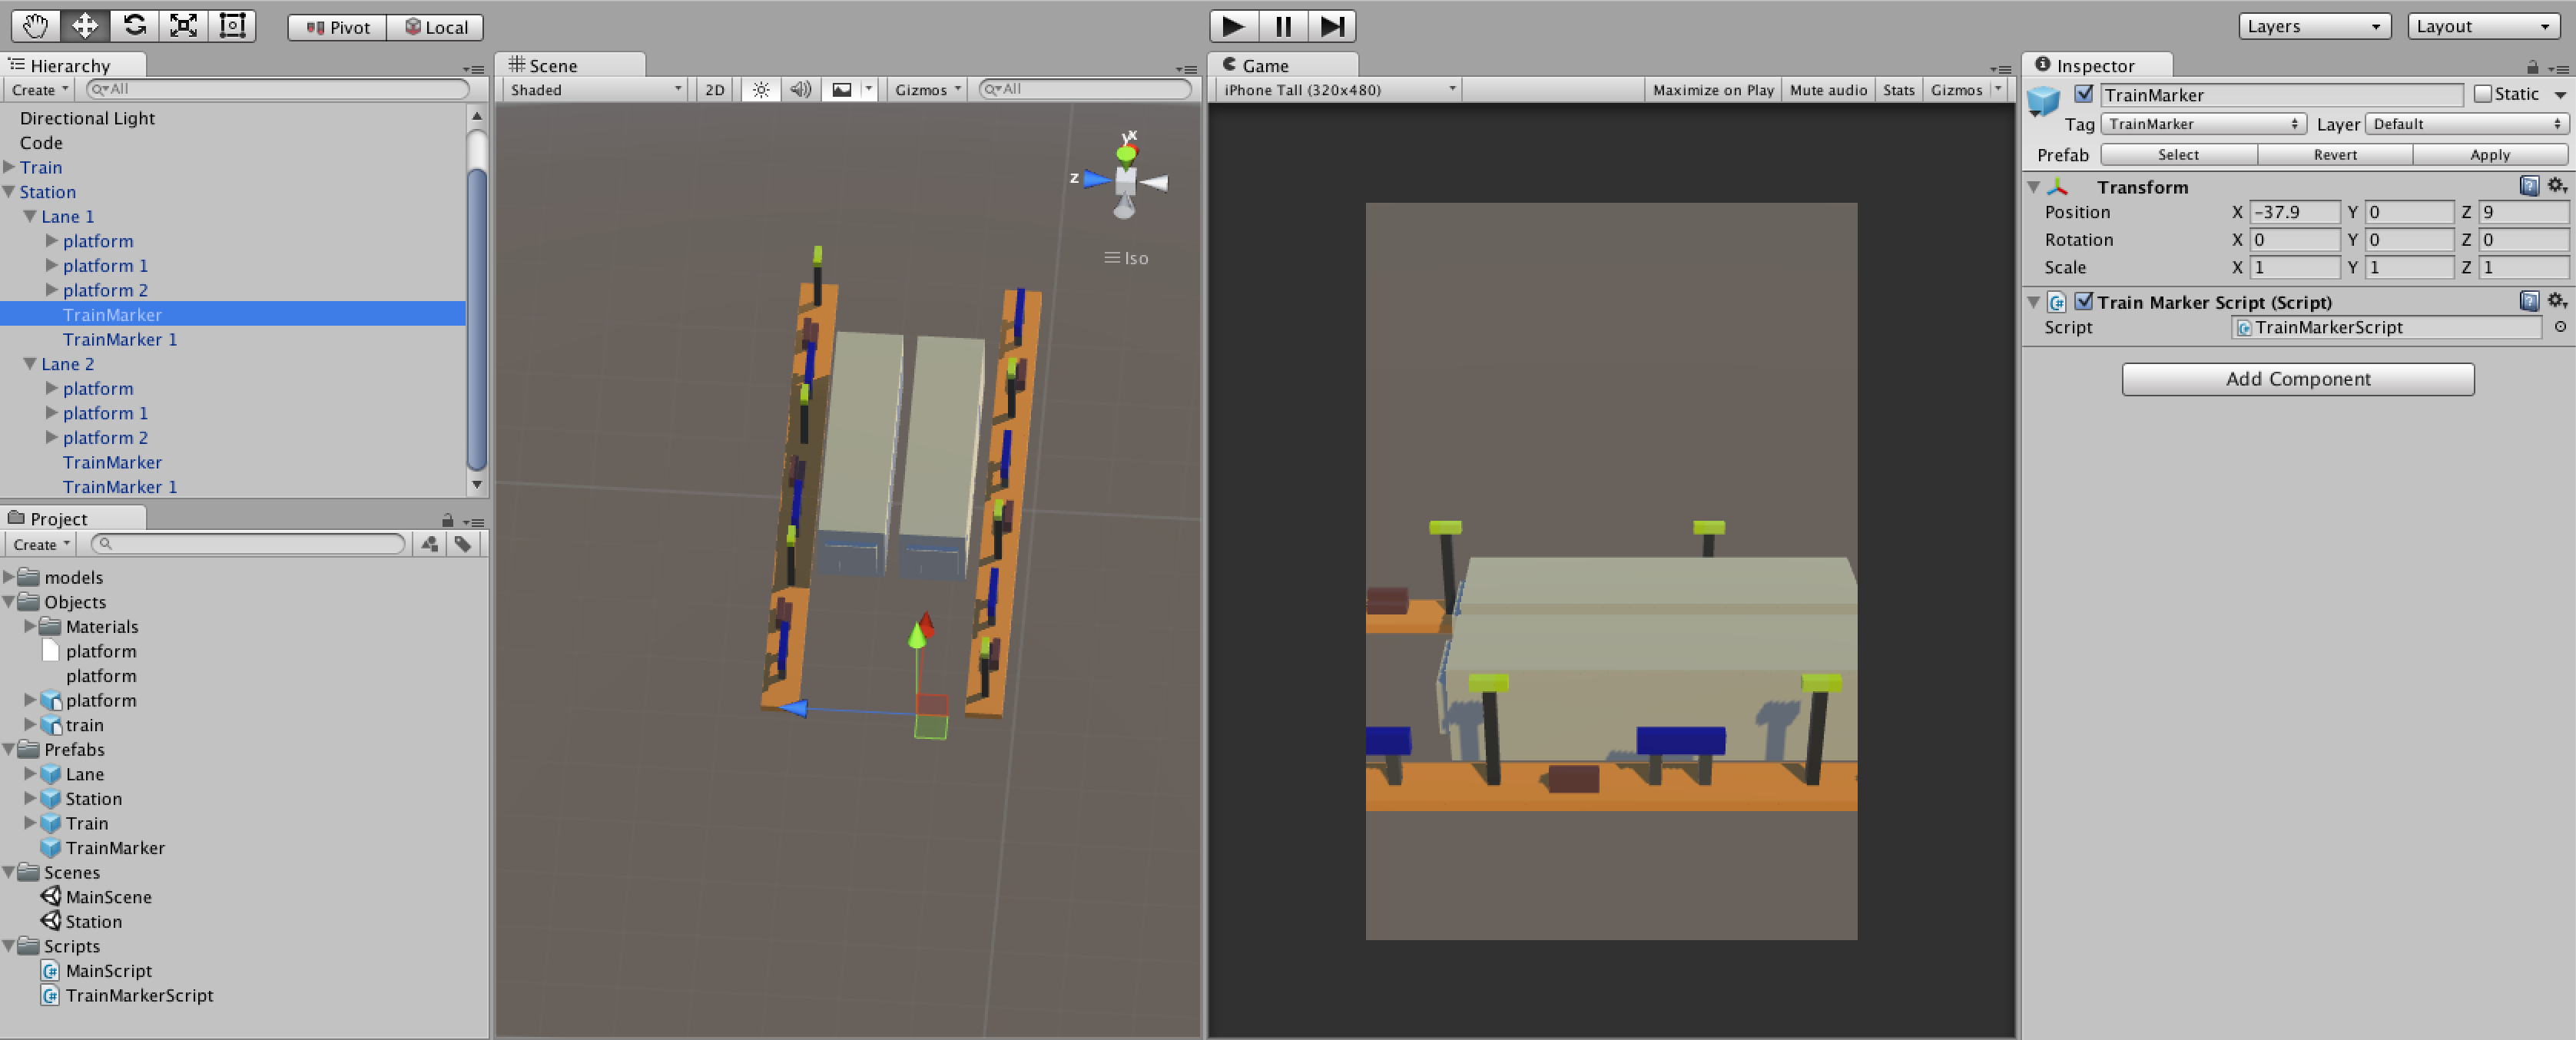Click the prefab Select button
The image size is (2576, 1040).
point(2178,155)
